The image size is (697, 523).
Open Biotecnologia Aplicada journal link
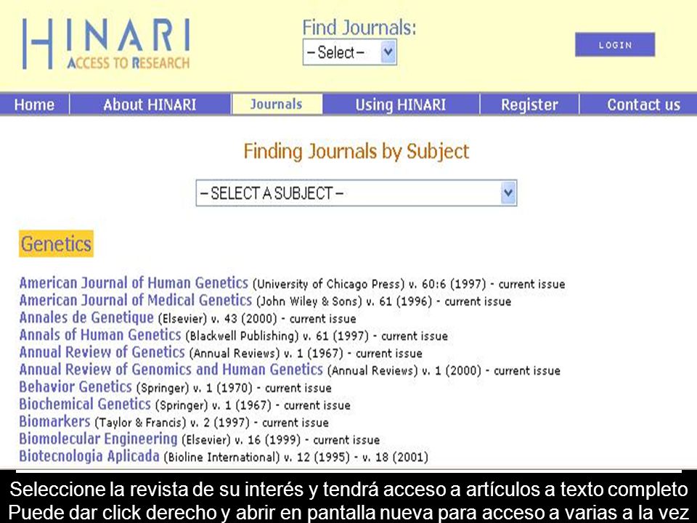[89, 456]
